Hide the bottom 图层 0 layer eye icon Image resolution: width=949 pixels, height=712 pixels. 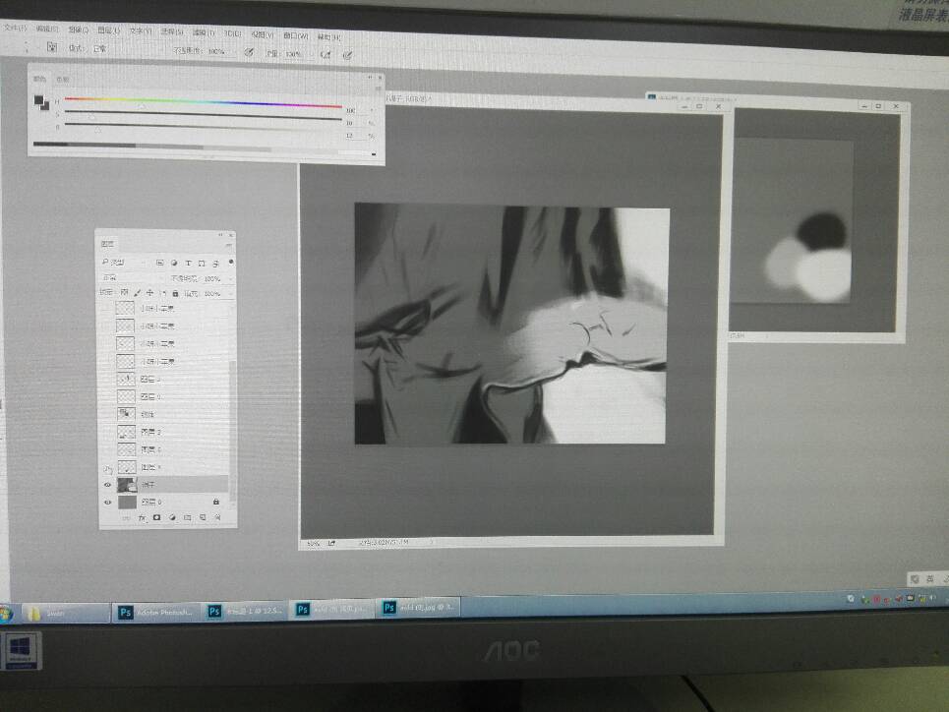click(108, 503)
